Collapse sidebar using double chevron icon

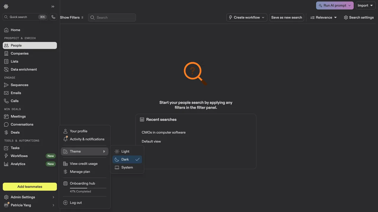point(53,6)
